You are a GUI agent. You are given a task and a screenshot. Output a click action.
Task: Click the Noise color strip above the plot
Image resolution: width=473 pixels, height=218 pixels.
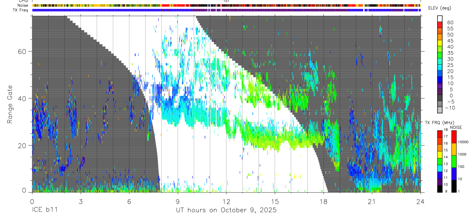(226, 5)
